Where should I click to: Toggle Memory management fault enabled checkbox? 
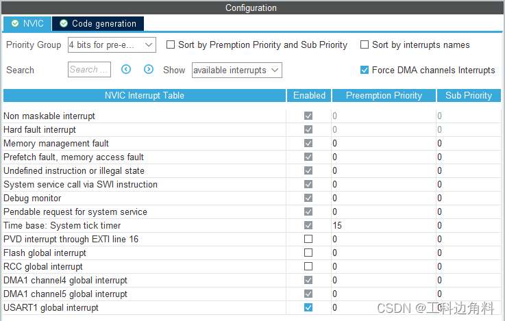pos(308,143)
